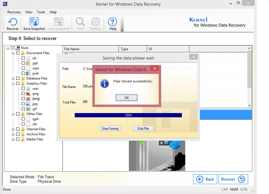Close the Files Saved message box
269x194 pixels.
coord(155,69)
